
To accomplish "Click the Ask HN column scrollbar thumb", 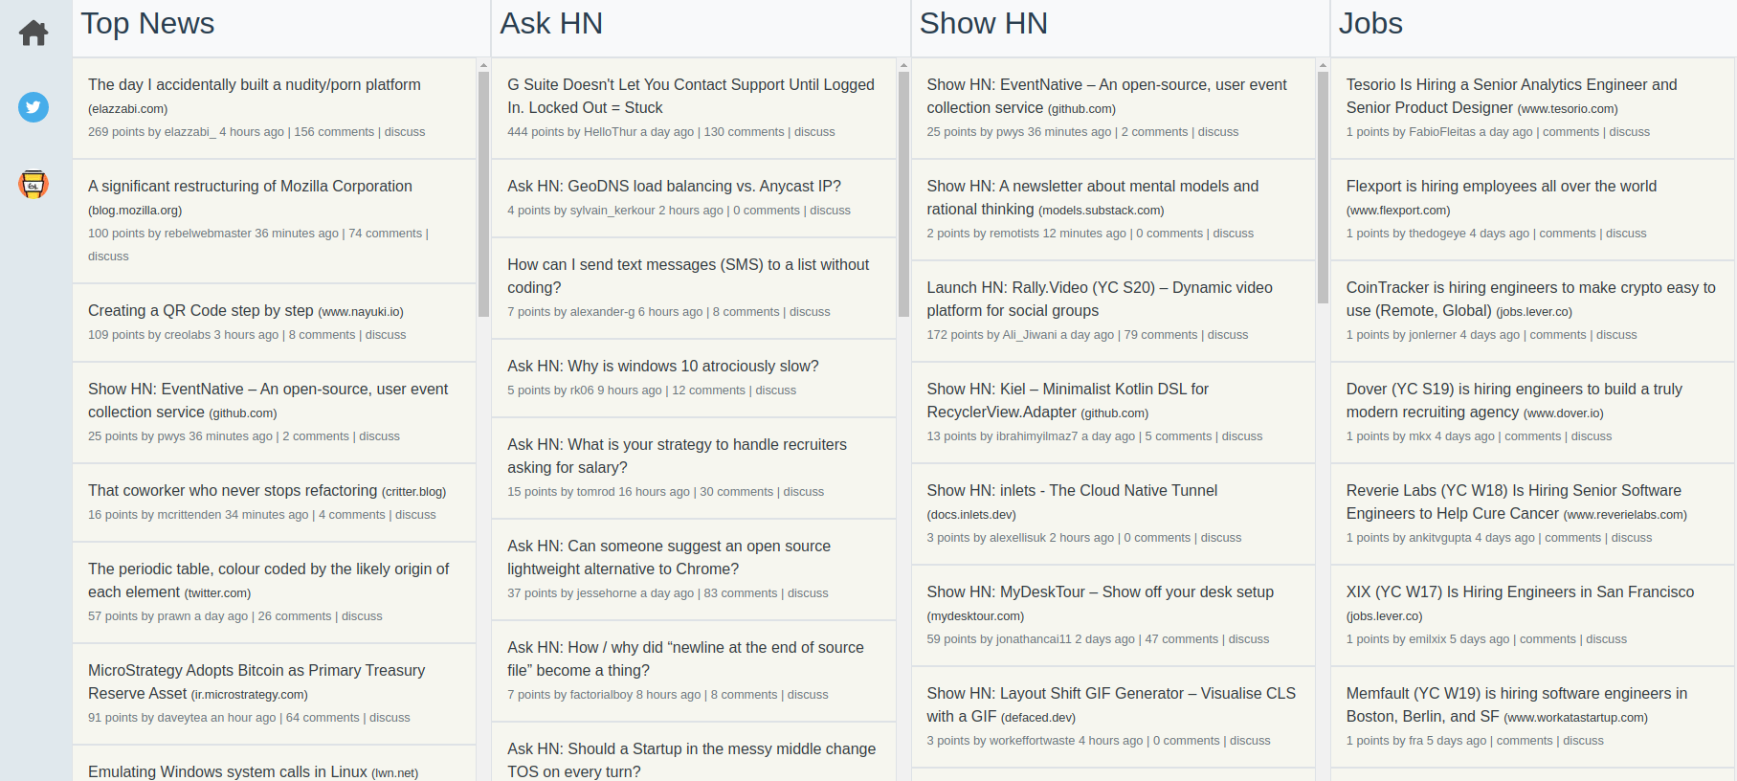I will [903, 194].
